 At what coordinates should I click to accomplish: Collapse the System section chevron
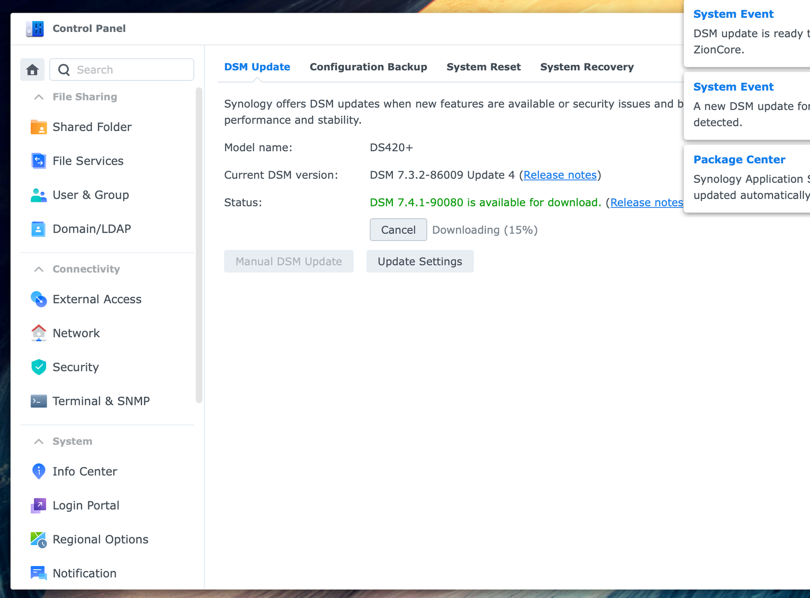tap(38, 441)
